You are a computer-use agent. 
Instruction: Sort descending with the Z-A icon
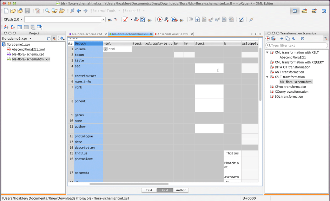pos(13,27)
